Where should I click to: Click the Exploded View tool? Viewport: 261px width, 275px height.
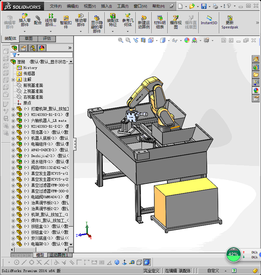coord(176,22)
